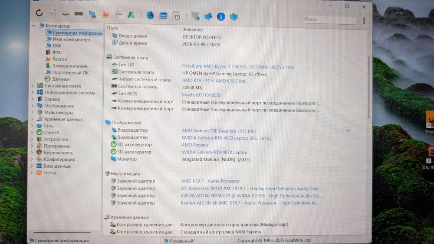434x244 pixels.
Task: Open the three-dot menu beside search
Action: click(364, 21)
